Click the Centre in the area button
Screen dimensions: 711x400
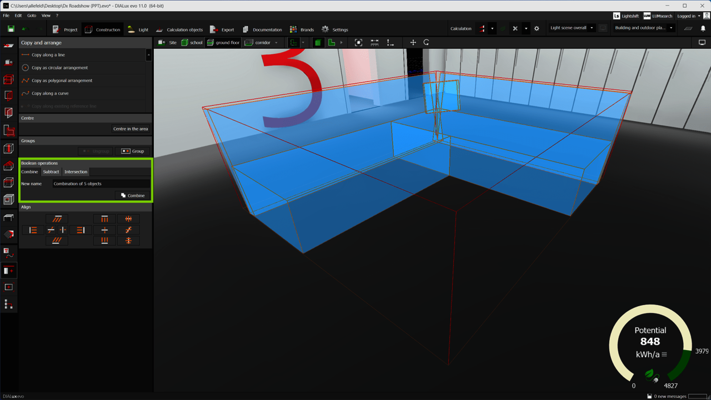tap(131, 129)
